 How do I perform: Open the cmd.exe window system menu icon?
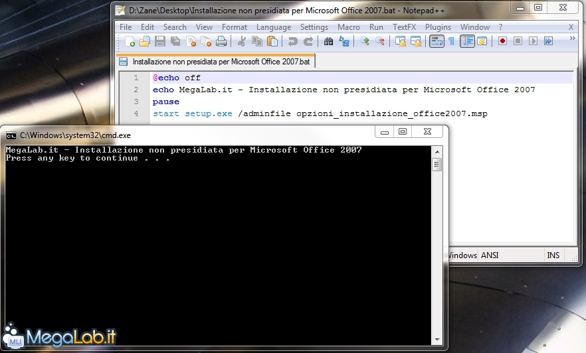tap(11, 135)
